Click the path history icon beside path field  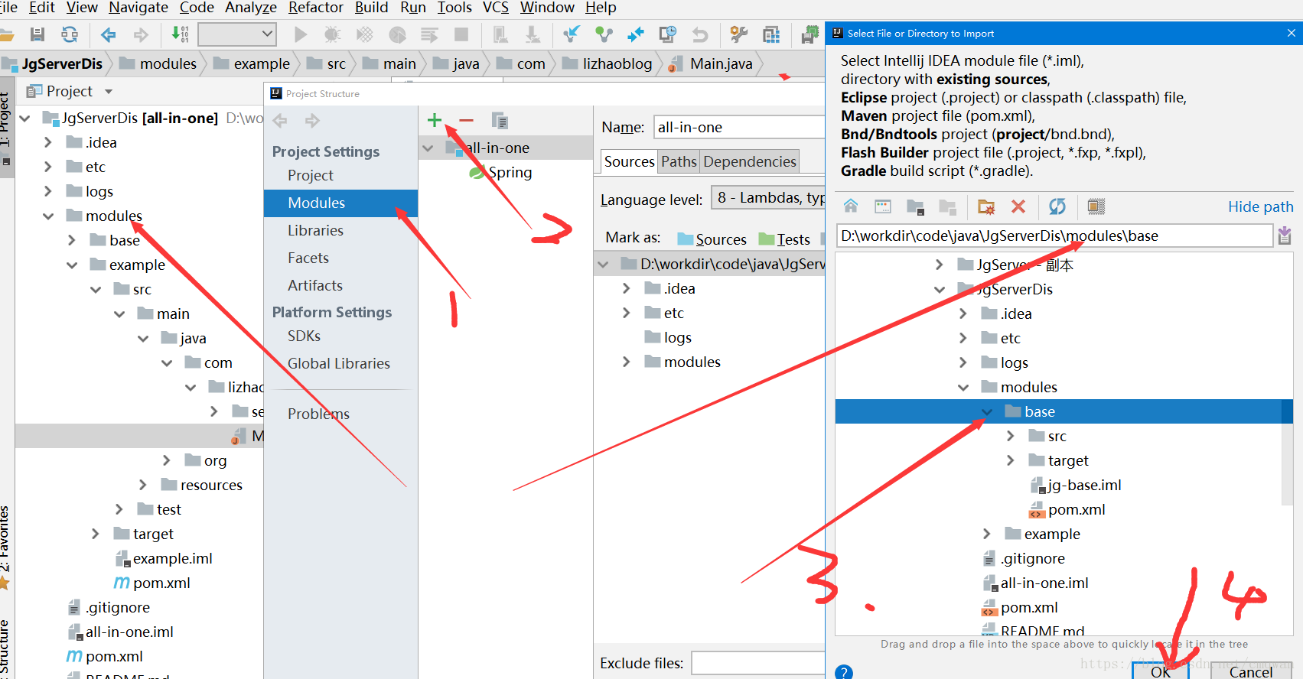[x=1285, y=236]
